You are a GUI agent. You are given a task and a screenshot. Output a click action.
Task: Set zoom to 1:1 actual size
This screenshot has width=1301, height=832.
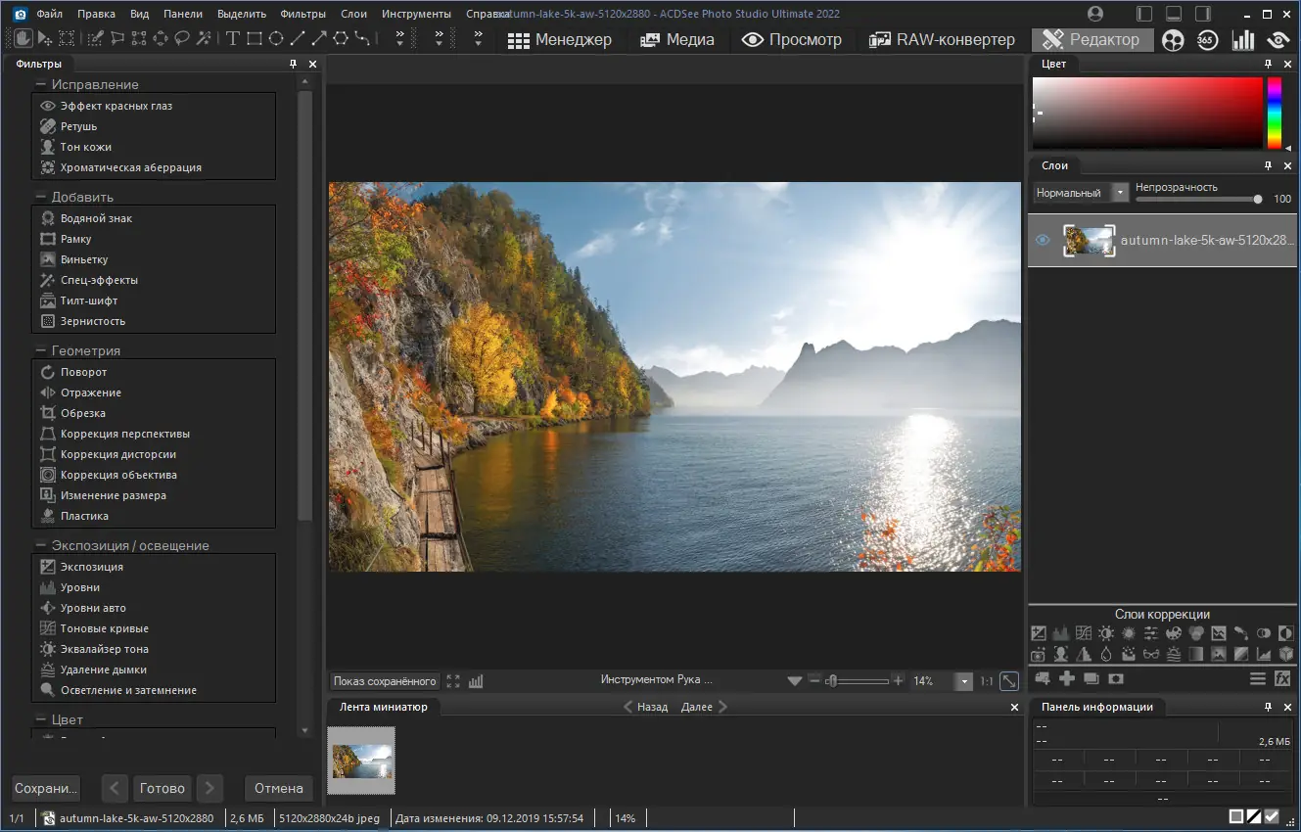pyautogui.click(x=989, y=680)
